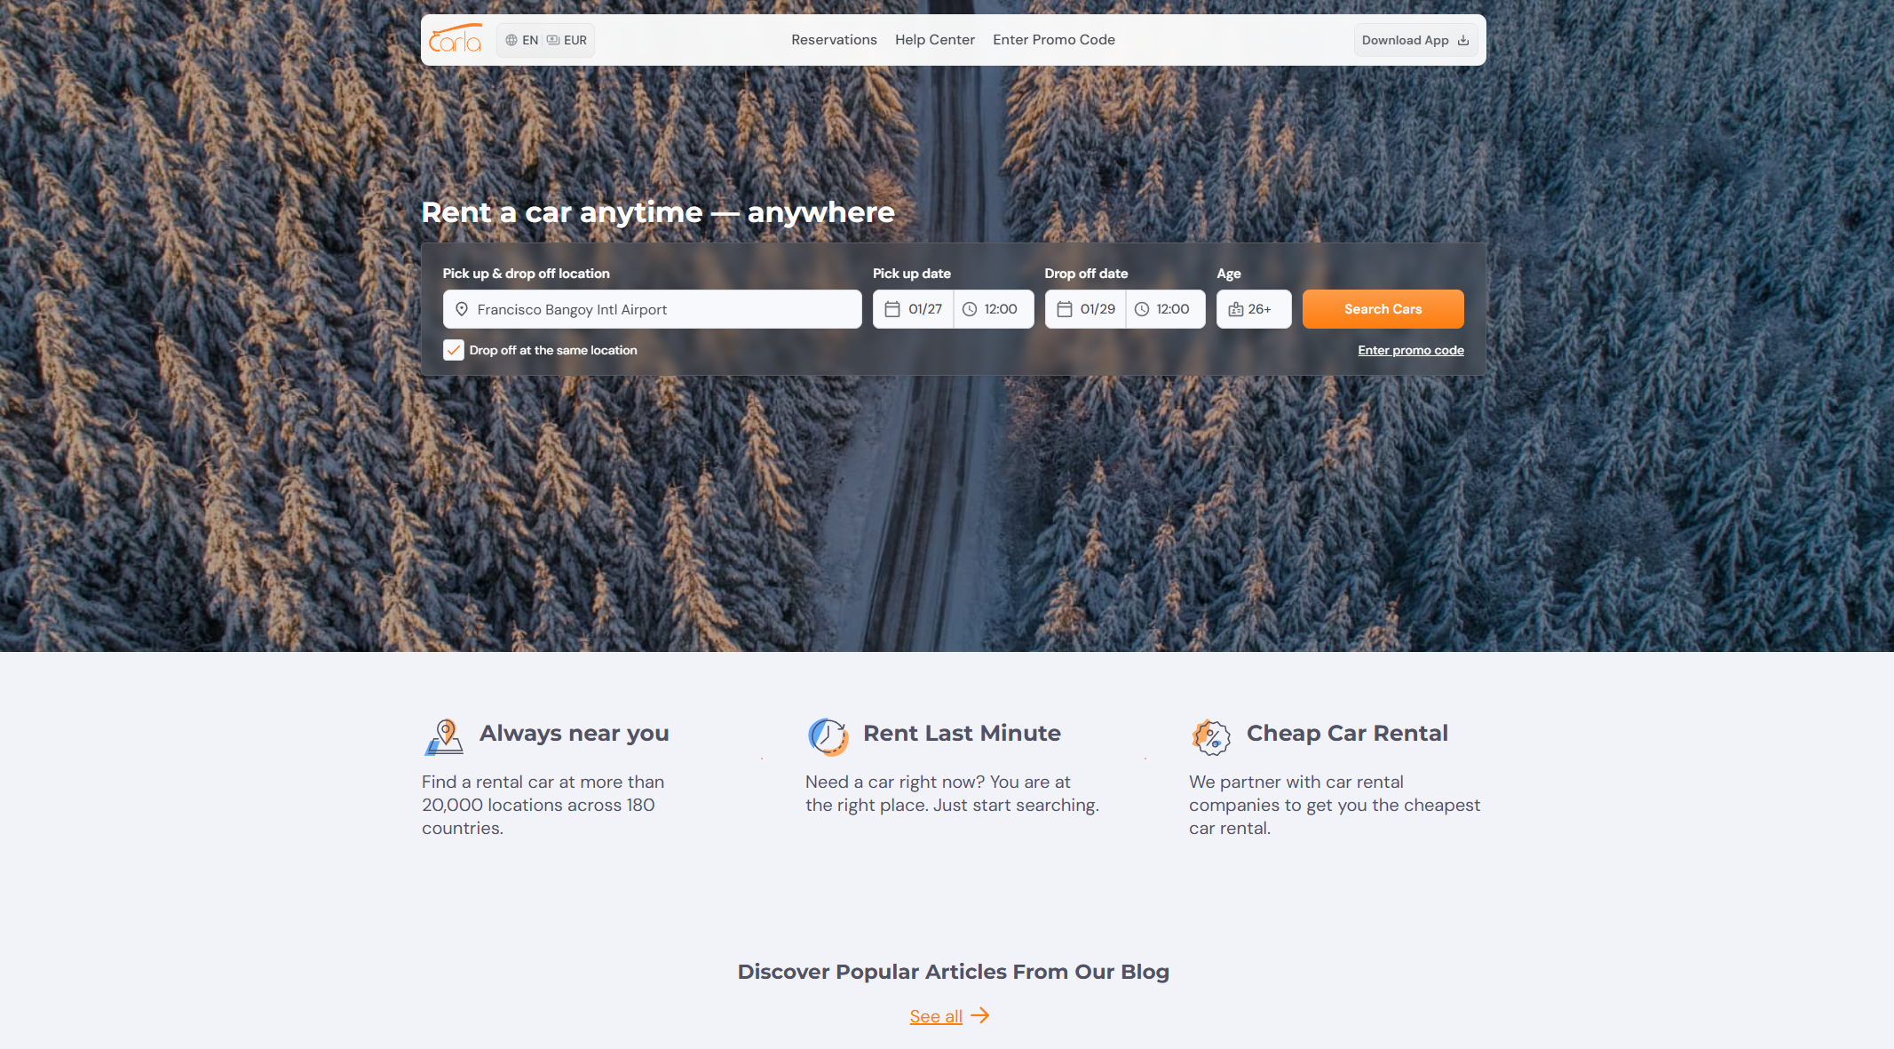Click the See all blog link
1894x1049 pixels.
(936, 1016)
